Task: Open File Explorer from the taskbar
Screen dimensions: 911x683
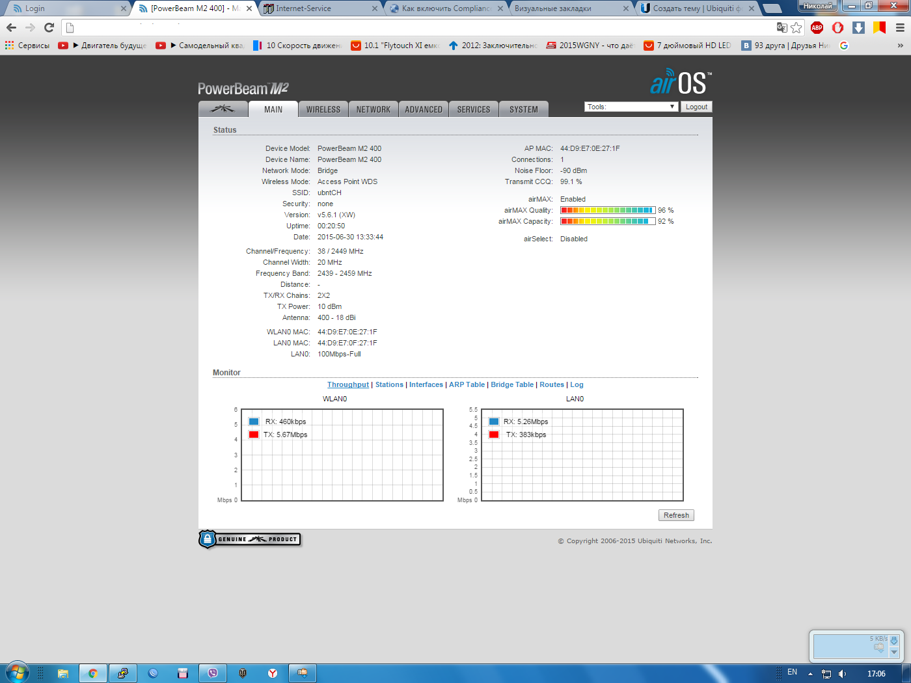Action: click(63, 673)
